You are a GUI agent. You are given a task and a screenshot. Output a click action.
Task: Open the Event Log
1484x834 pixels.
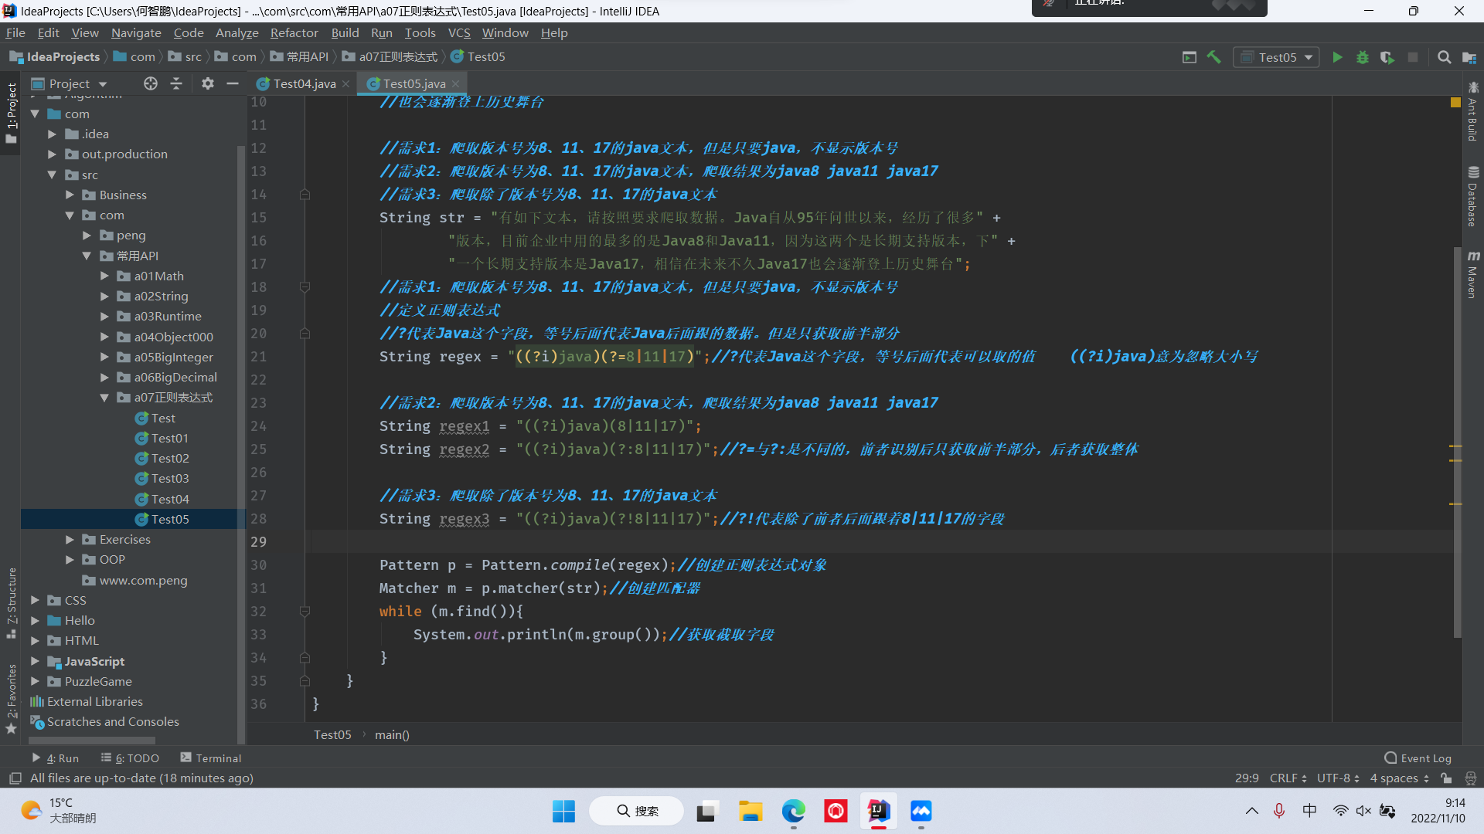click(x=1418, y=758)
